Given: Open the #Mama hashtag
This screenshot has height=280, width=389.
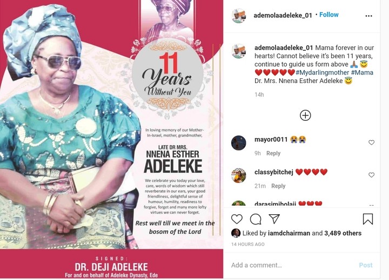Looking at the screenshot, I should point(362,73).
